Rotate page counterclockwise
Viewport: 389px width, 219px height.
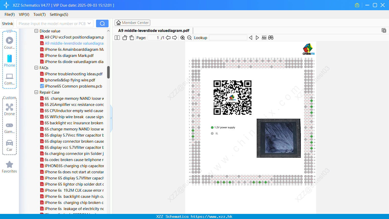(x=125, y=38)
